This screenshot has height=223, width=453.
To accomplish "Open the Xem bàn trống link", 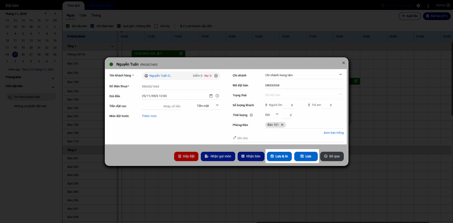I will coord(334,133).
